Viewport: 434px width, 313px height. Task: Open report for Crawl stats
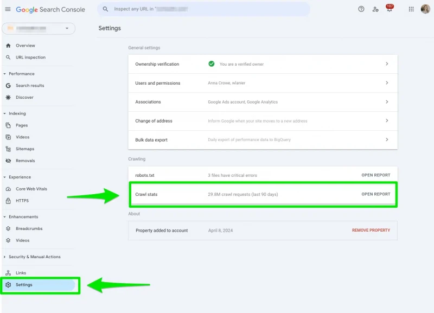click(x=376, y=194)
